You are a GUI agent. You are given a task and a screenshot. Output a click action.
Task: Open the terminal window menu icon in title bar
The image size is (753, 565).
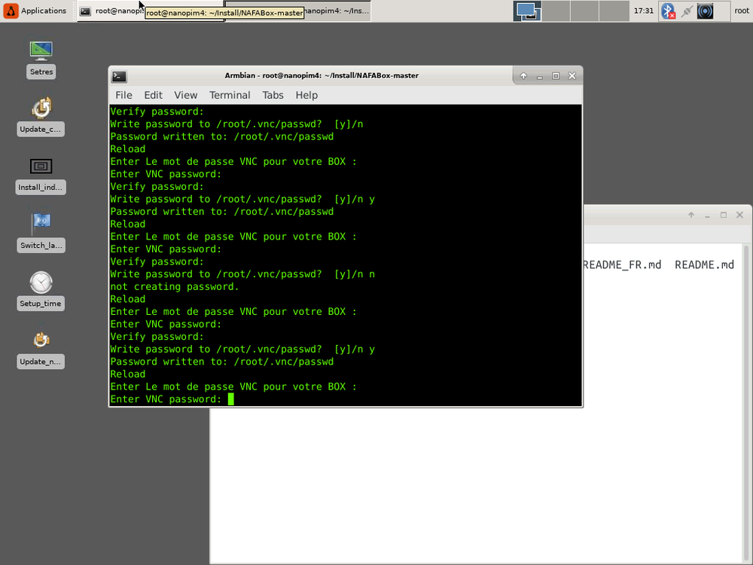click(119, 76)
